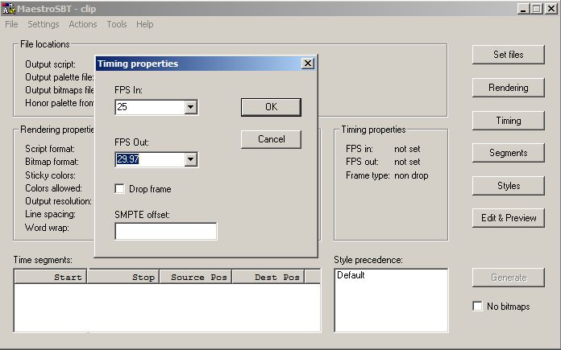Expand the FPS Out dropdown

pos(191,159)
